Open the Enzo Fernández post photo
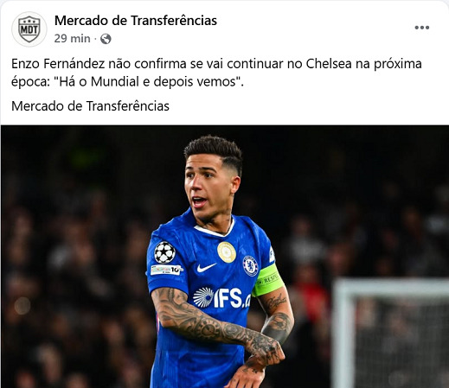Image resolution: width=449 pixels, height=388 pixels. click(225, 257)
